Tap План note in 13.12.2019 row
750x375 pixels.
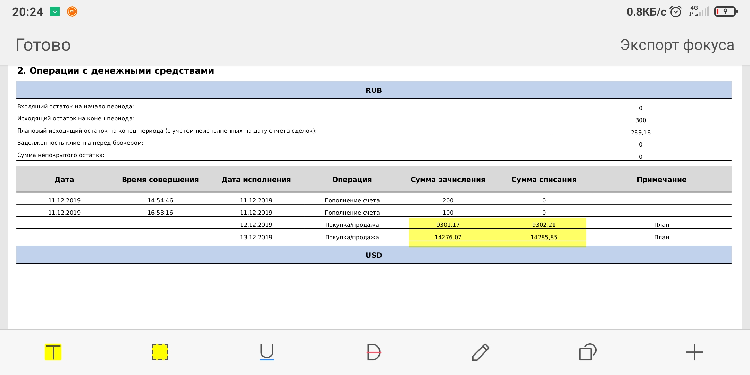click(662, 237)
